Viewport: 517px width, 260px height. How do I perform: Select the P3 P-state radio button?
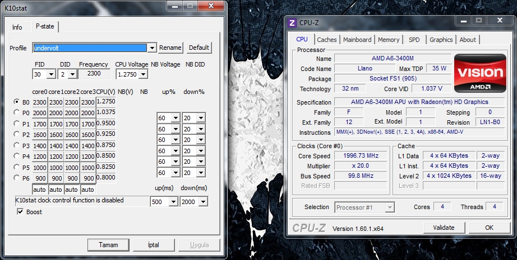[x=16, y=145]
